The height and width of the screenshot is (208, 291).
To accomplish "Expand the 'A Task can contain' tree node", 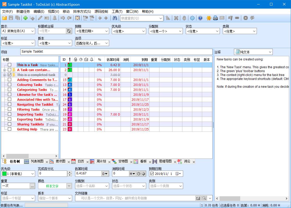I will [x=5, y=70].
